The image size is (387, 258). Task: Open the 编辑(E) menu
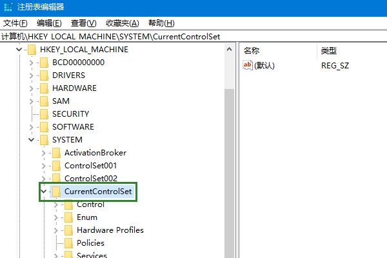pos(49,23)
